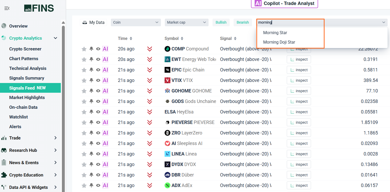
Task: Filter signals by Bullish
Action: coord(221,22)
